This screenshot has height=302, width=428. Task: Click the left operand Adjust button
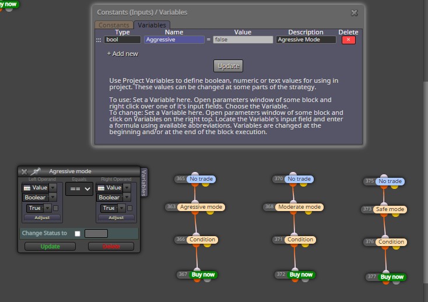pyautogui.click(x=42, y=217)
